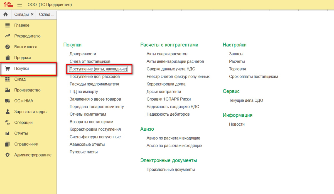Open Авизо по расчетам входящие
Image resolution: width=334 pixels, height=194 pixels.
tap(173, 138)
